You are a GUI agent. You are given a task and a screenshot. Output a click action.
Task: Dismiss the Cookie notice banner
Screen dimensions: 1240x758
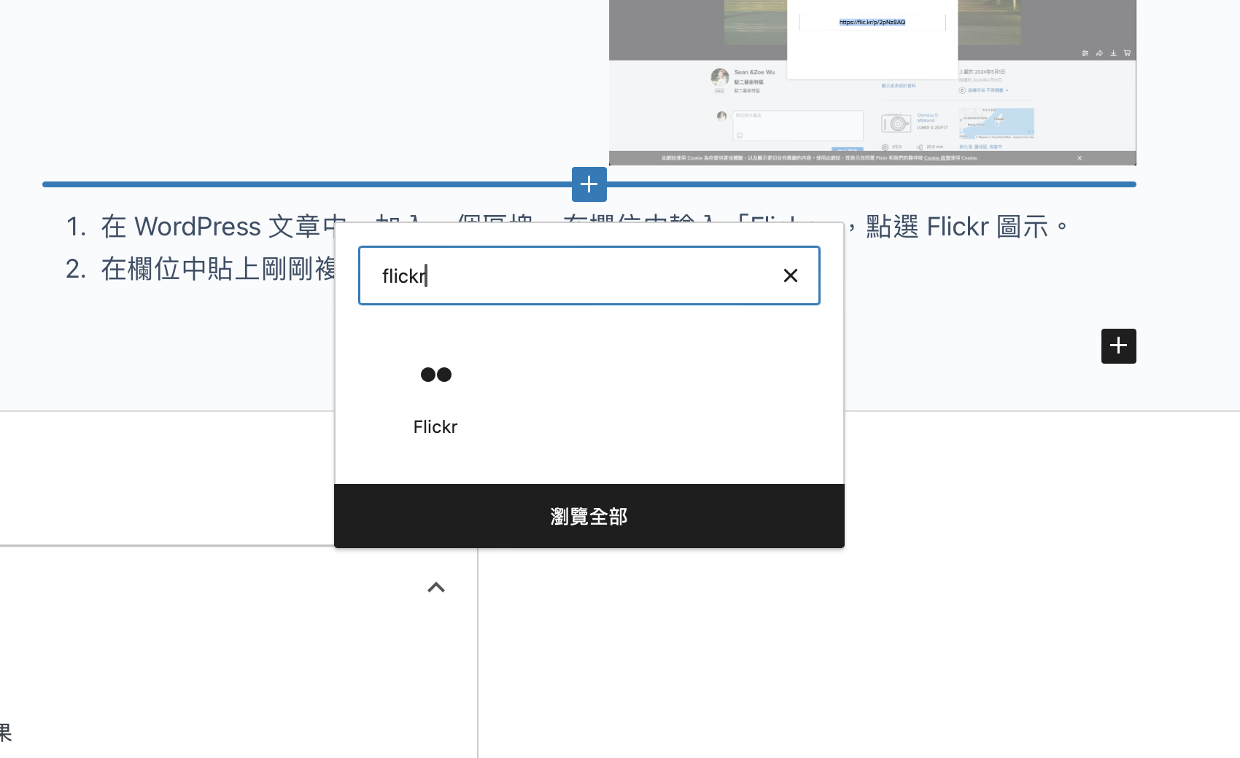click(1080, 157)
